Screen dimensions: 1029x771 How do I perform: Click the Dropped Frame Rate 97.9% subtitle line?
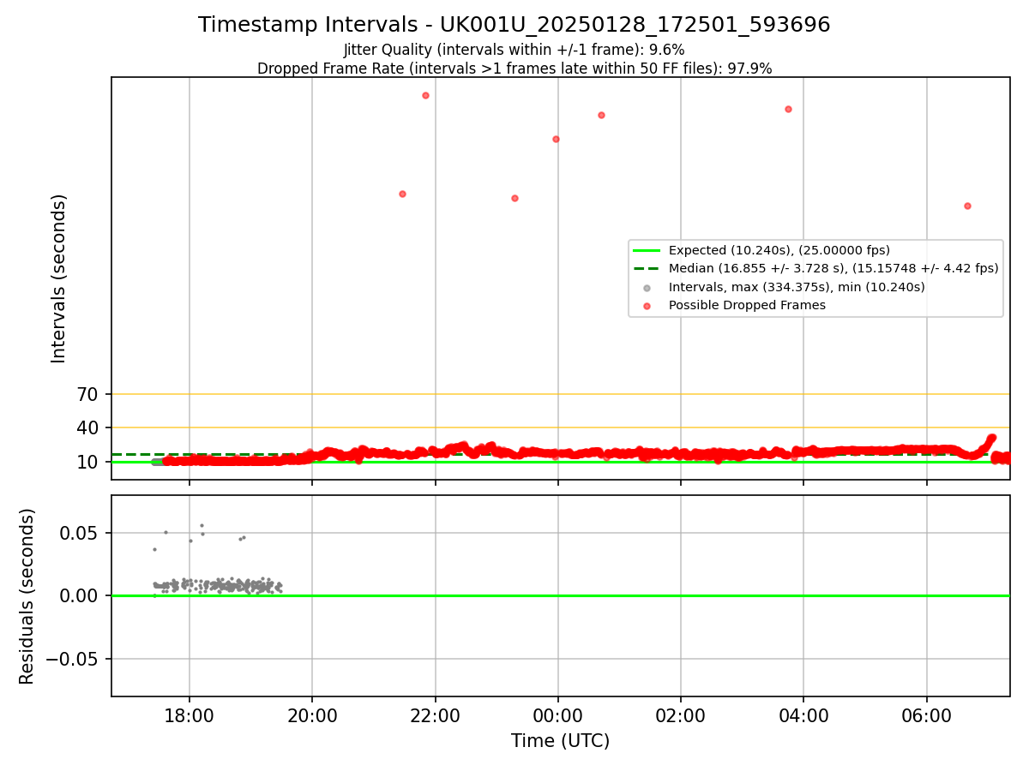[514, 69]
